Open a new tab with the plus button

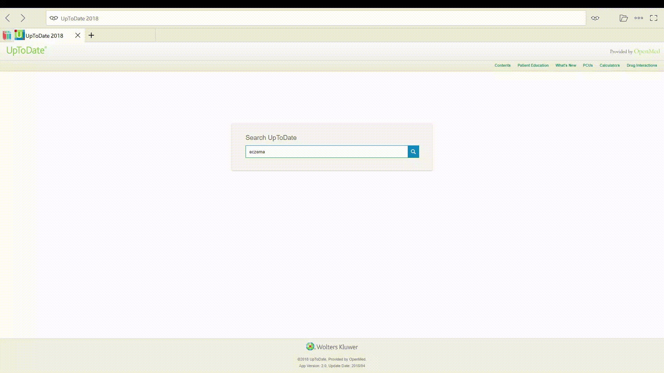click(x=91, y=35)
